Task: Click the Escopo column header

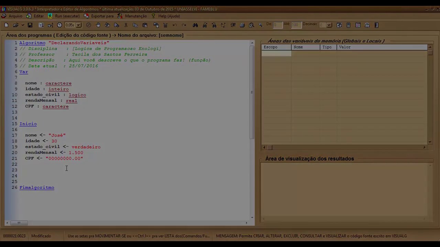Action: 276,47
